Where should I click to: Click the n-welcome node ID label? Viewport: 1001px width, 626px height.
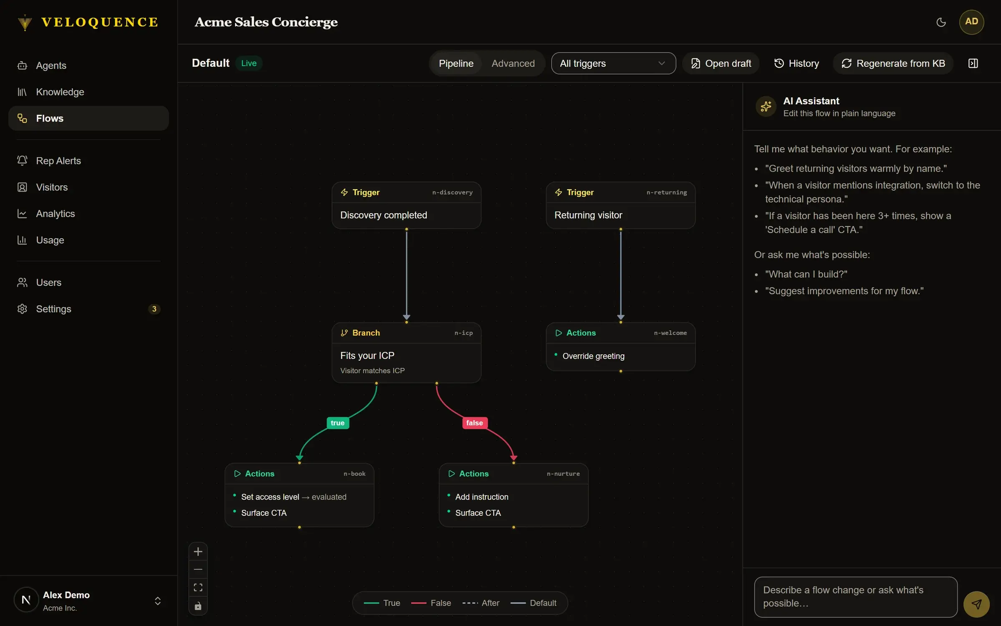tap(670, 333)
